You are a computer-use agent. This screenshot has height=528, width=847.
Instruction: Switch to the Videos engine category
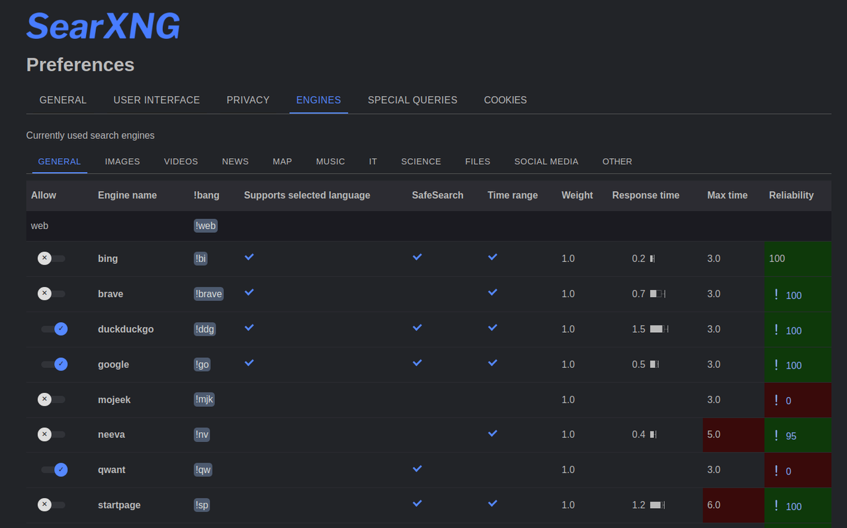pos(181,161)
